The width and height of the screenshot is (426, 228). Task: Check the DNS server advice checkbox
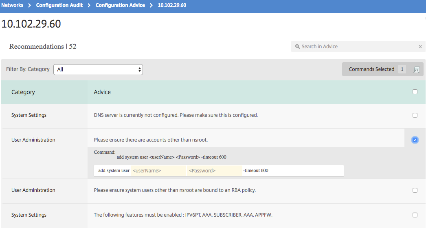pos(415,115)
